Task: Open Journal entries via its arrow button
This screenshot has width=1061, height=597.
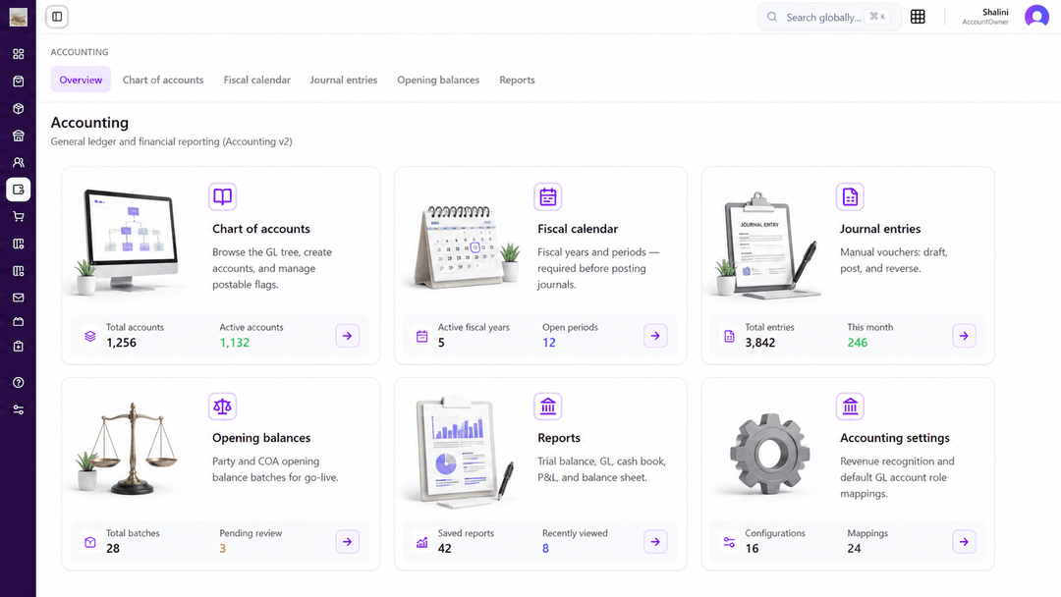Action: [x=965, y=336]
